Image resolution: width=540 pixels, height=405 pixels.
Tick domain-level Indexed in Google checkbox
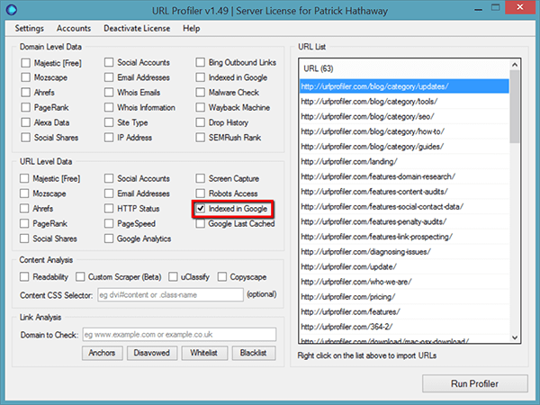pyautogui.click(x=200, y=77)
